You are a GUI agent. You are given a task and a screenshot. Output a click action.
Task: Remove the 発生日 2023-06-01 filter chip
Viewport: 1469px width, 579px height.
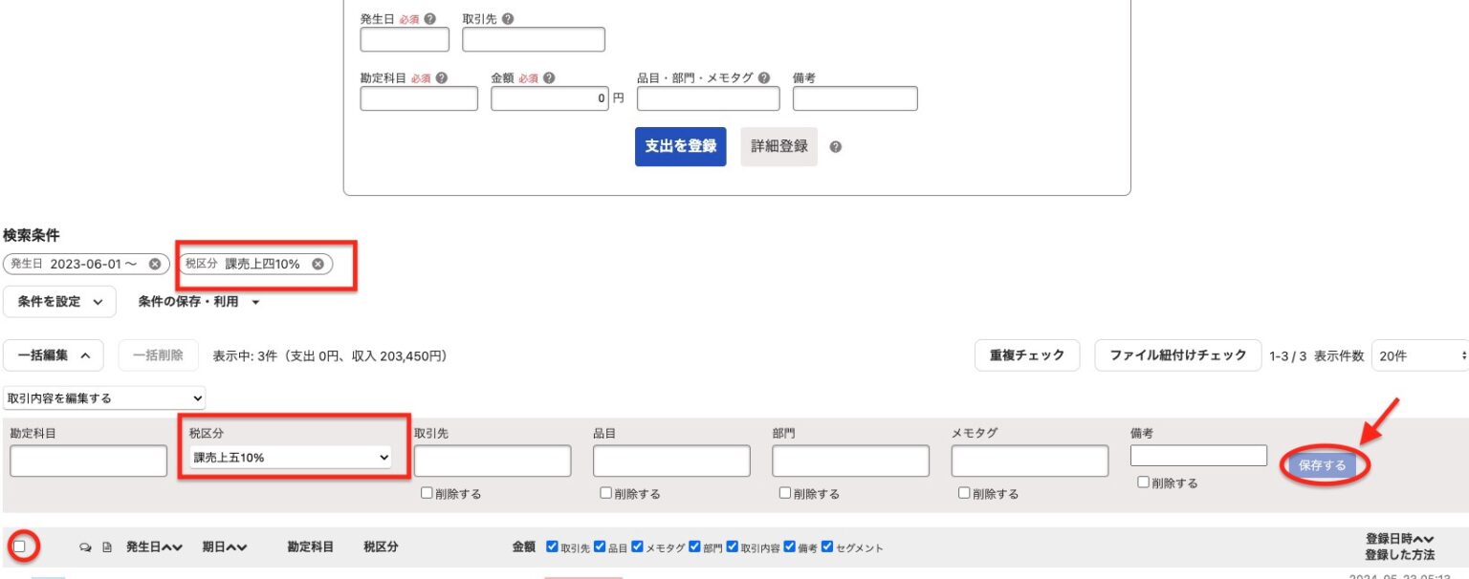155,265
